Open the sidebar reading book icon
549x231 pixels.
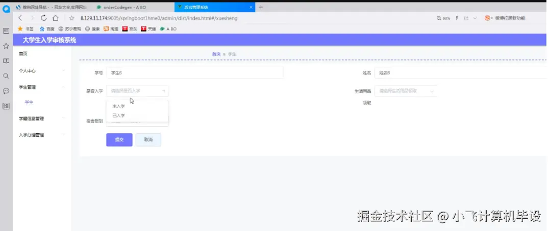tap(6, 61)
